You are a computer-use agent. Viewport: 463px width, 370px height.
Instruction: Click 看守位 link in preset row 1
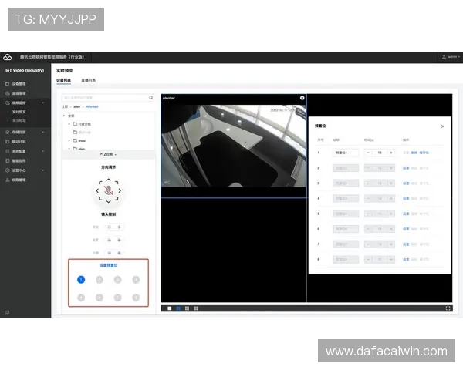tap(424, 153)
